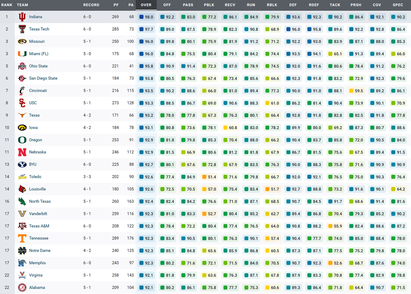411x294 pixels.
Task: Click the Indiana team logo
Action: pyautogui.click(x=22, y=17)
